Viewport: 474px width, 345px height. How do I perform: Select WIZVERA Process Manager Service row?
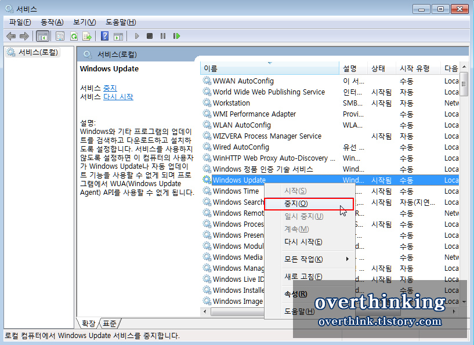point(331,136)
